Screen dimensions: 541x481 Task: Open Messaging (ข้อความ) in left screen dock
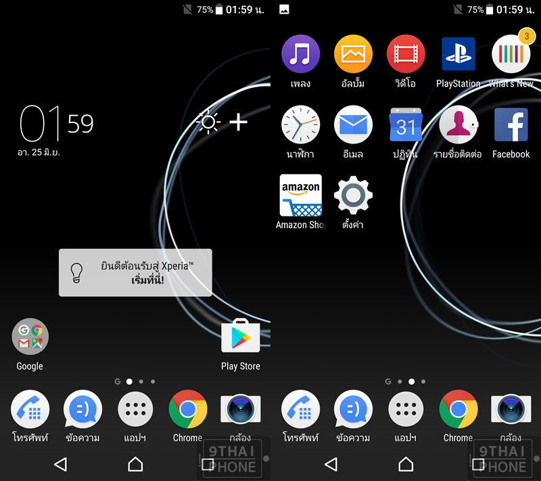pyautogui.click(x=83, y=409)
